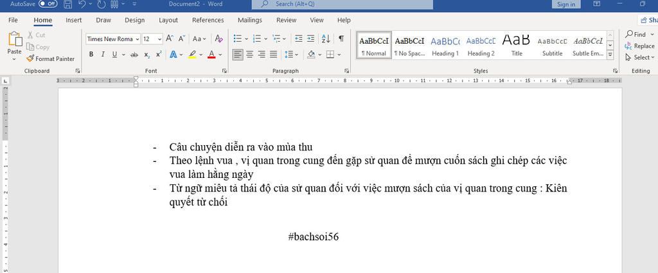
Task: Open the Select dropdown in Editing
Action: [639, 57]
